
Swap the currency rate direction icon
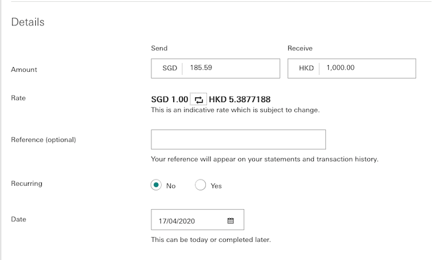tap(199, 99)
